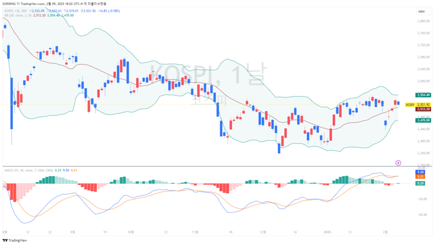
Task: Click the MACD (15, 30, close, 7) legend
Action: point(29,170)
